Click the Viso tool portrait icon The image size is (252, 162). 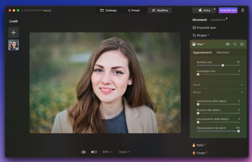[x=194, y=44]
